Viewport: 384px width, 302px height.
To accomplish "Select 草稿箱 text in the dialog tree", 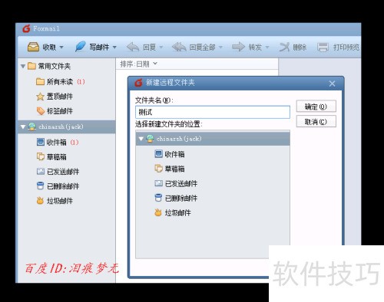I will [x=174, y=169].
